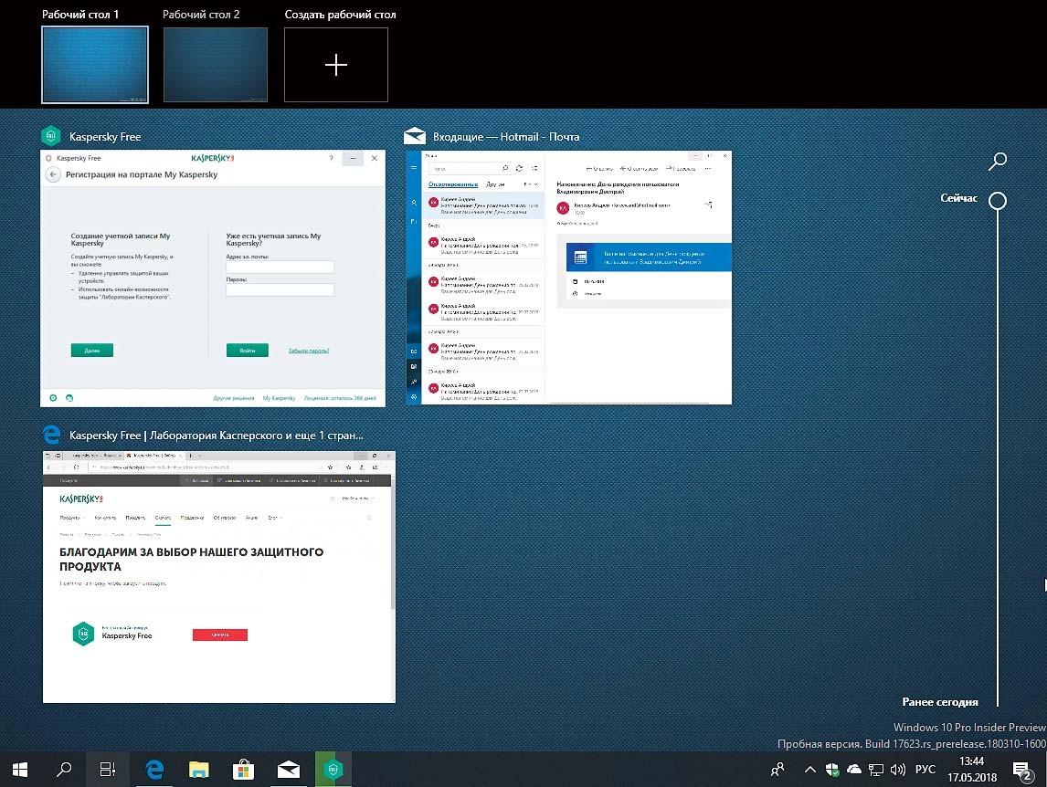1047x787 pixels.
Task: Open the Mail app taskbar icon
Action: [x=289, y=770]
